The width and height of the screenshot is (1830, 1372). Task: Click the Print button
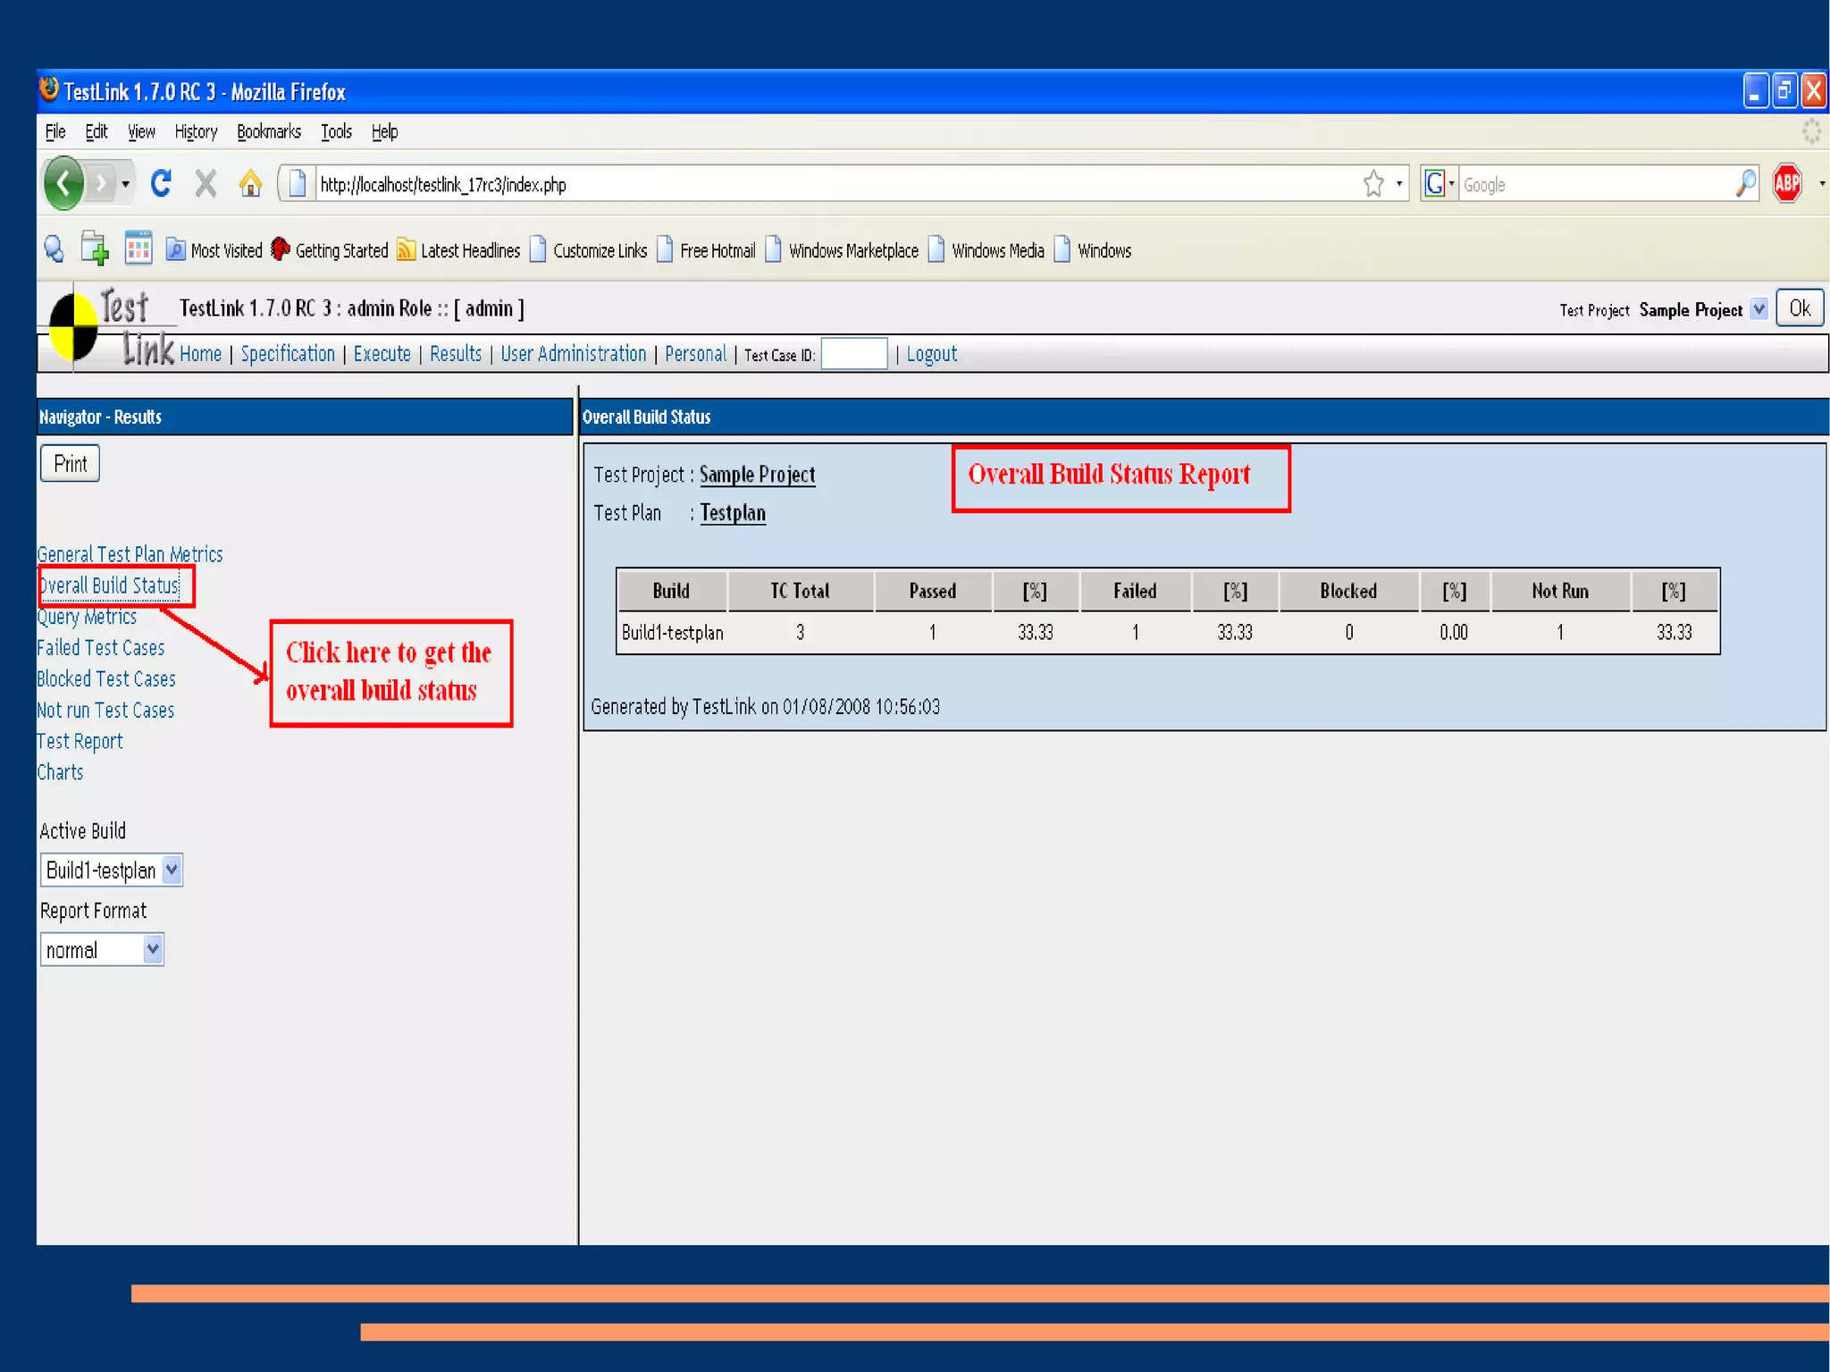pyautogui.click(x=70, y=464)
